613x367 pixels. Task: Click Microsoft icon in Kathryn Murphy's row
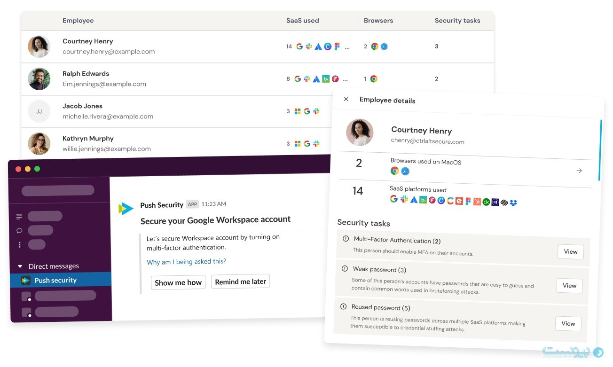(298, 144)
